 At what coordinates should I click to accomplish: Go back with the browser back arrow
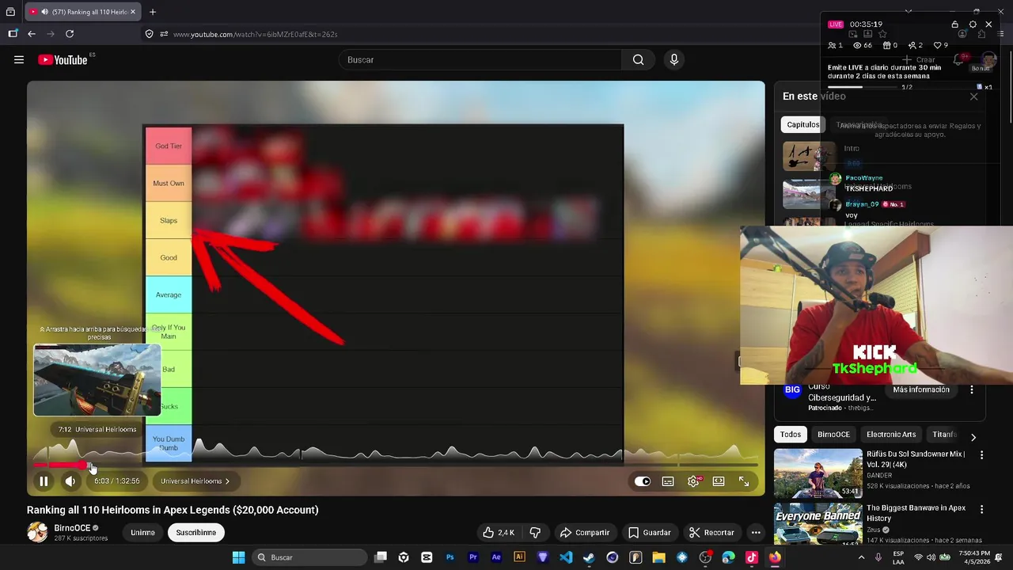click(x=32, y=34)
